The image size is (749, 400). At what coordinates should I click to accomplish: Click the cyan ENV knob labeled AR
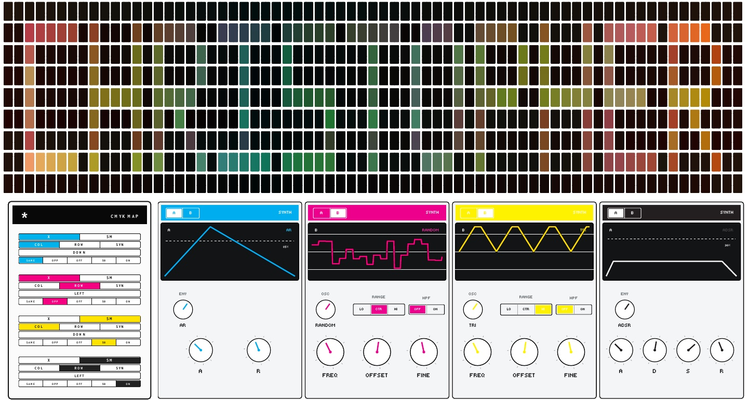183,310
